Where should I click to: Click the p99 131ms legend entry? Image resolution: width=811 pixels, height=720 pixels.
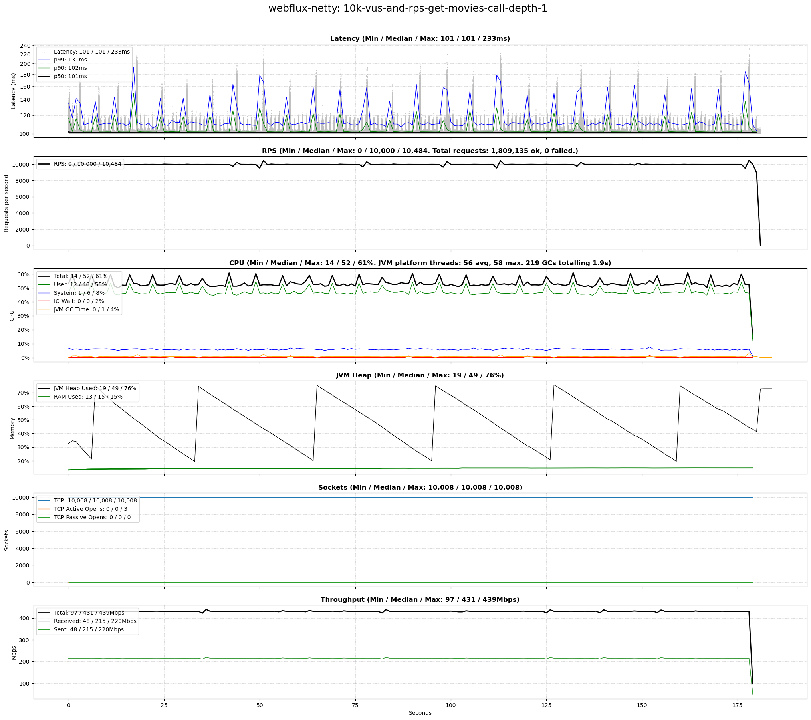[70, 60]
